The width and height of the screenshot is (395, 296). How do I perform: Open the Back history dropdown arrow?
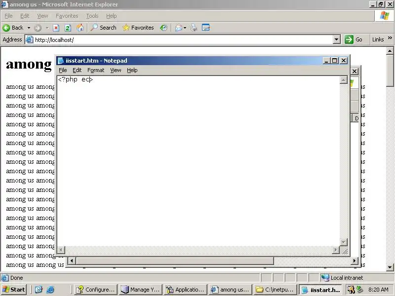pos(29,28)
